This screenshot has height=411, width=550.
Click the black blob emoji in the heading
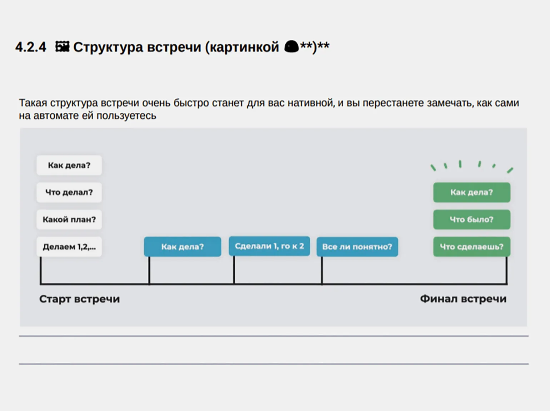291,47
